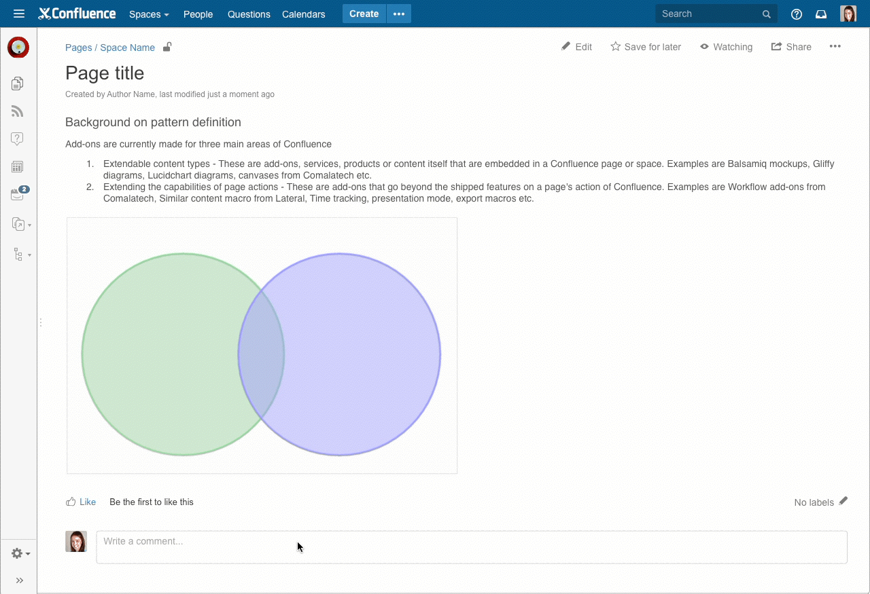The width and height of the screenshot is (870, 594).
Task: Click the Create button
Action: 364,14
